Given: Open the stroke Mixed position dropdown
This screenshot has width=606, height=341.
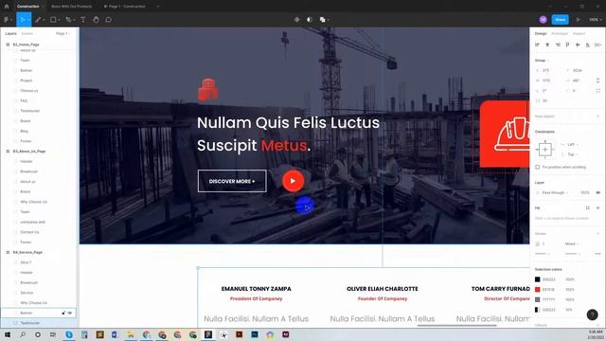Looking at the screenshot, I should [x=572, y=244].
